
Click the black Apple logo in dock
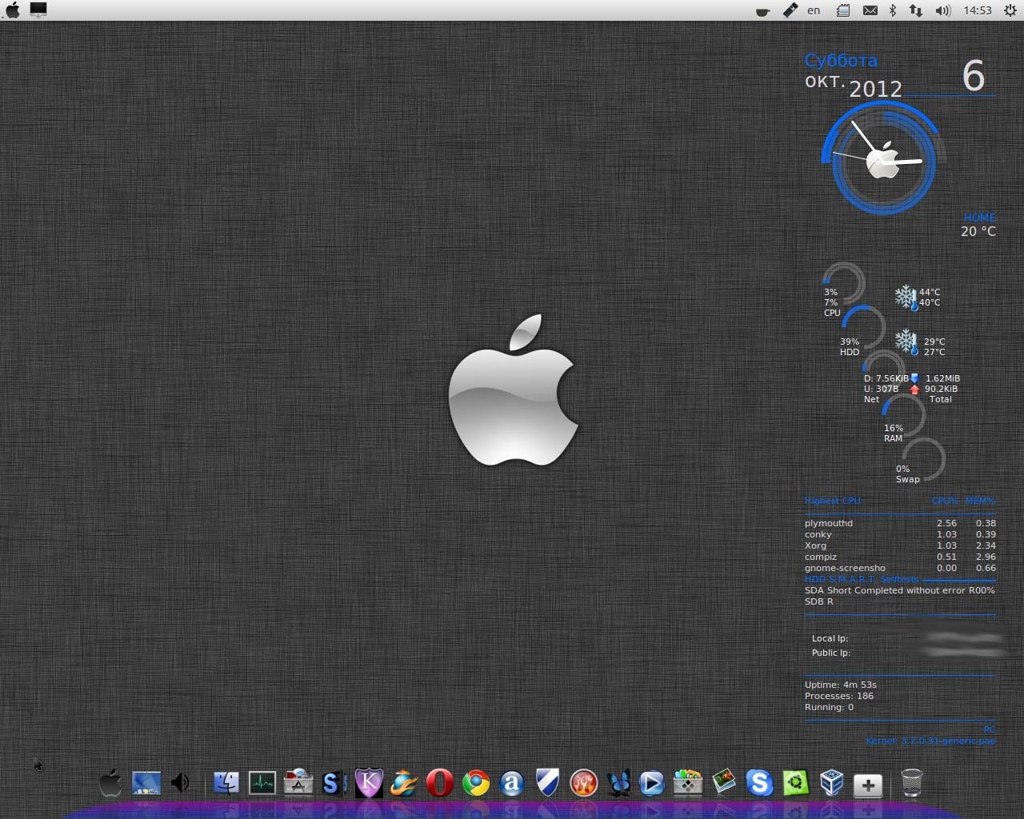[x=110, y=782]
